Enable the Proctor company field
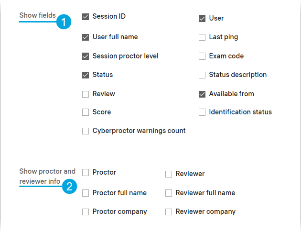Viewport: 301px width, 233px height. tap(86, 212)
